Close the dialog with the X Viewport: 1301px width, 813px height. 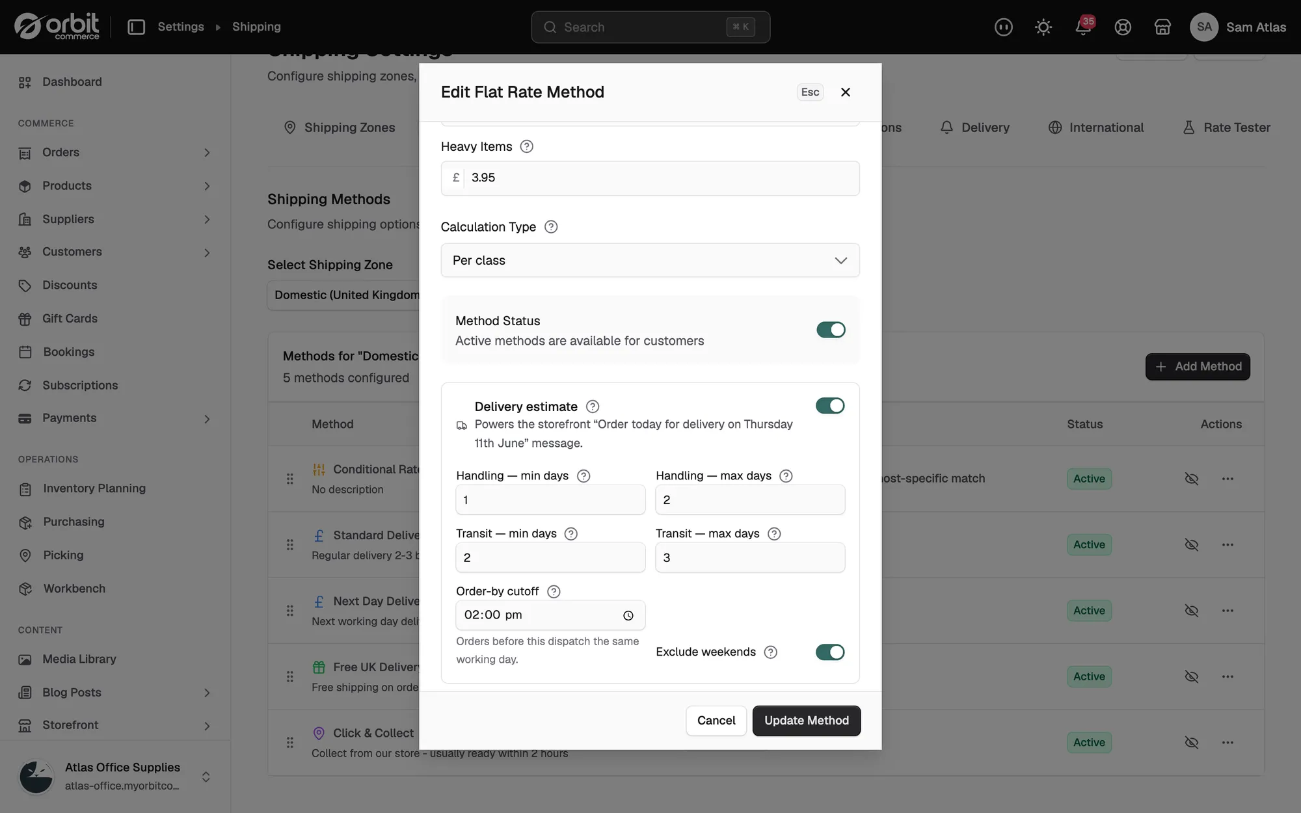(x=845, y=92)
